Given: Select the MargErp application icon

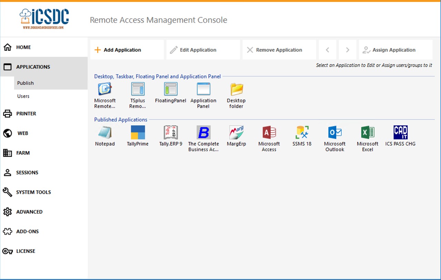Looking at the screenshot, I should click(x=236, y=132).
